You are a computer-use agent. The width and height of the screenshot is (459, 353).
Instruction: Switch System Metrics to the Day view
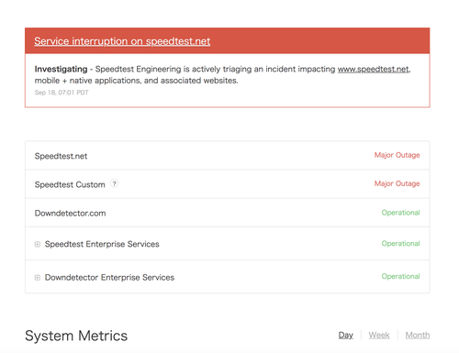click(346, 336)
